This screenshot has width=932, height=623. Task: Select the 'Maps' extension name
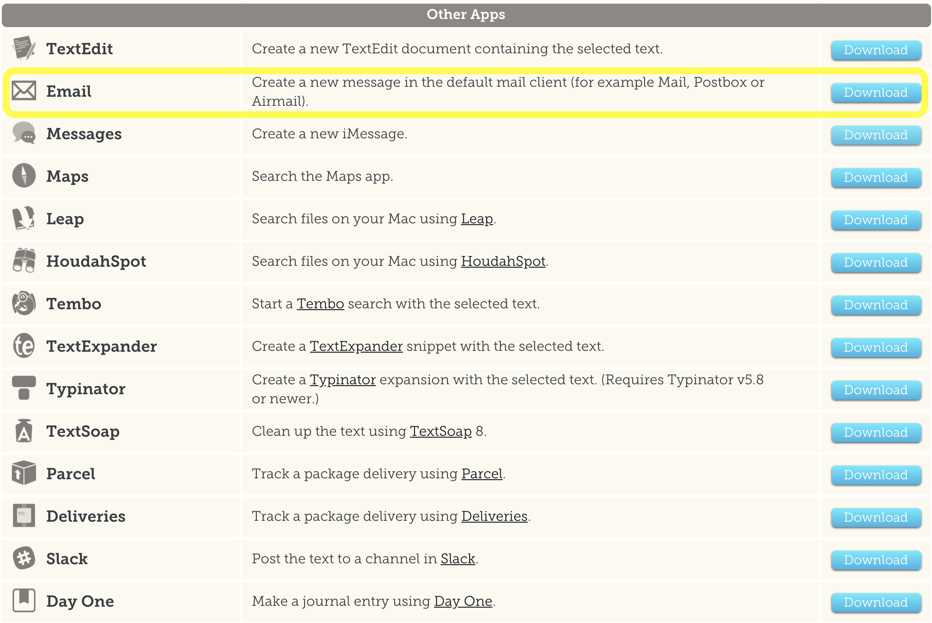67,176
